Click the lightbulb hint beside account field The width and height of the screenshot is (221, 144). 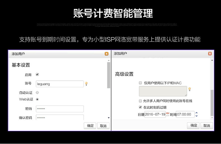click(86, 84)
